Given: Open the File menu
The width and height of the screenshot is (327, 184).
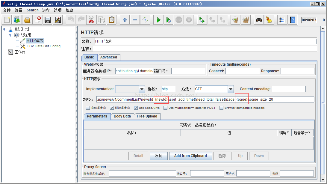Looking at the screenshot, I should point(7,10).
